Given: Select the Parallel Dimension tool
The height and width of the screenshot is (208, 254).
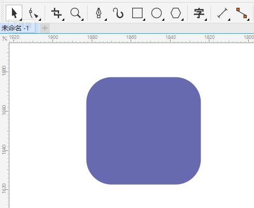Looking at the screenshot, I should click(x=222, y=13).
